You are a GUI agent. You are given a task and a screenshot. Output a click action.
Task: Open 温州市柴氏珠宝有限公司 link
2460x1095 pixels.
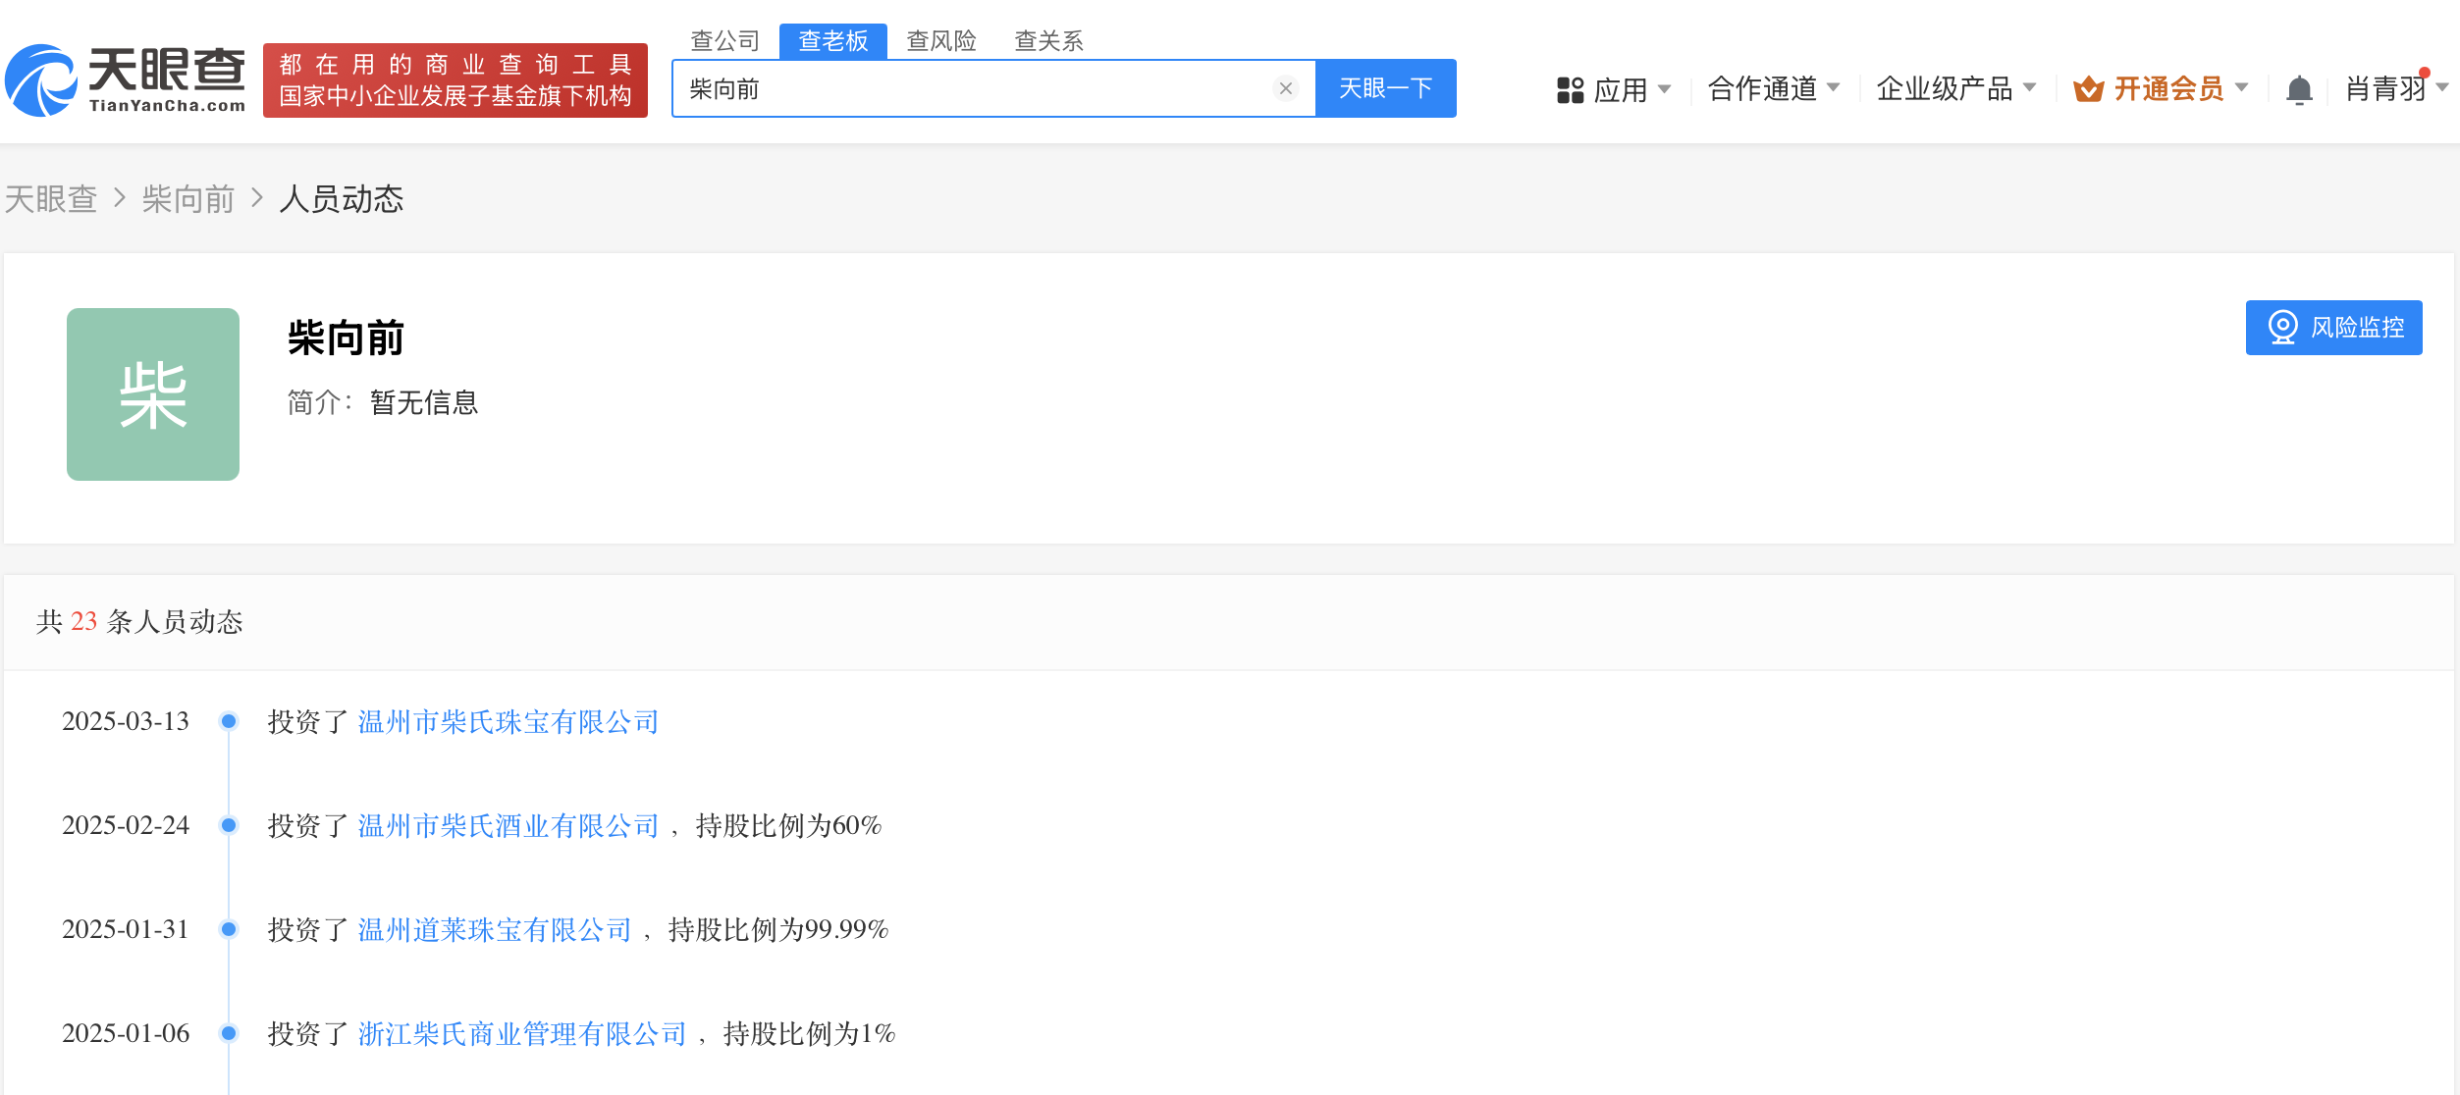[508, 722]
